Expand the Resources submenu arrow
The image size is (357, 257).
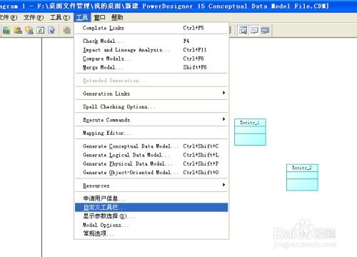pos(223,185)
